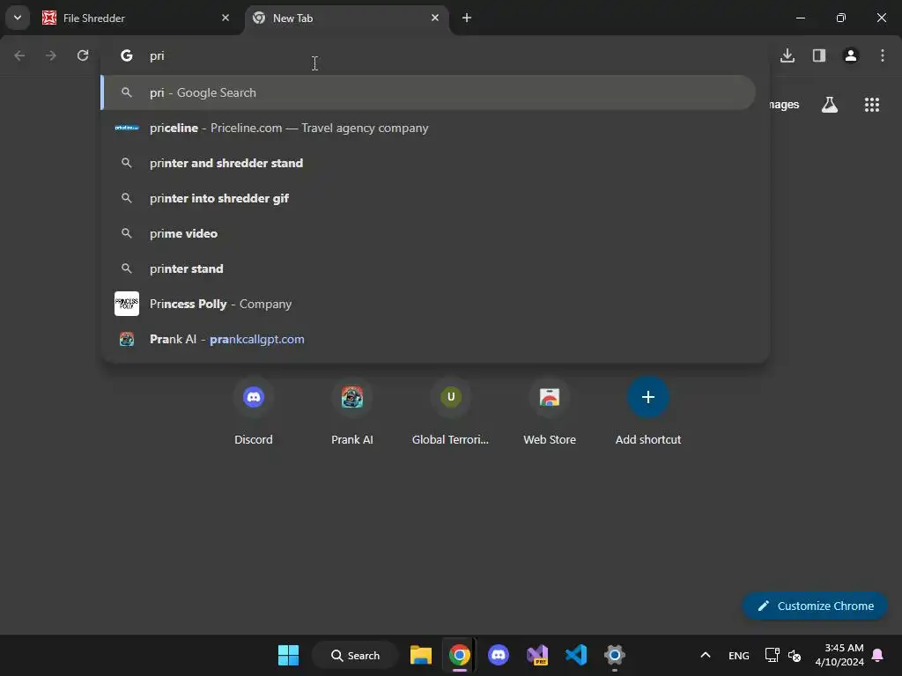The width and height of the screenshot is (902, 676).
Task: Open Search Labs flask icon
Action: tap(830, 105)
